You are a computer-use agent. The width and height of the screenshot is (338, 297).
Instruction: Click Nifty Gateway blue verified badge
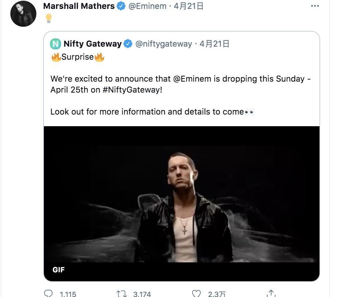(128, 44)
